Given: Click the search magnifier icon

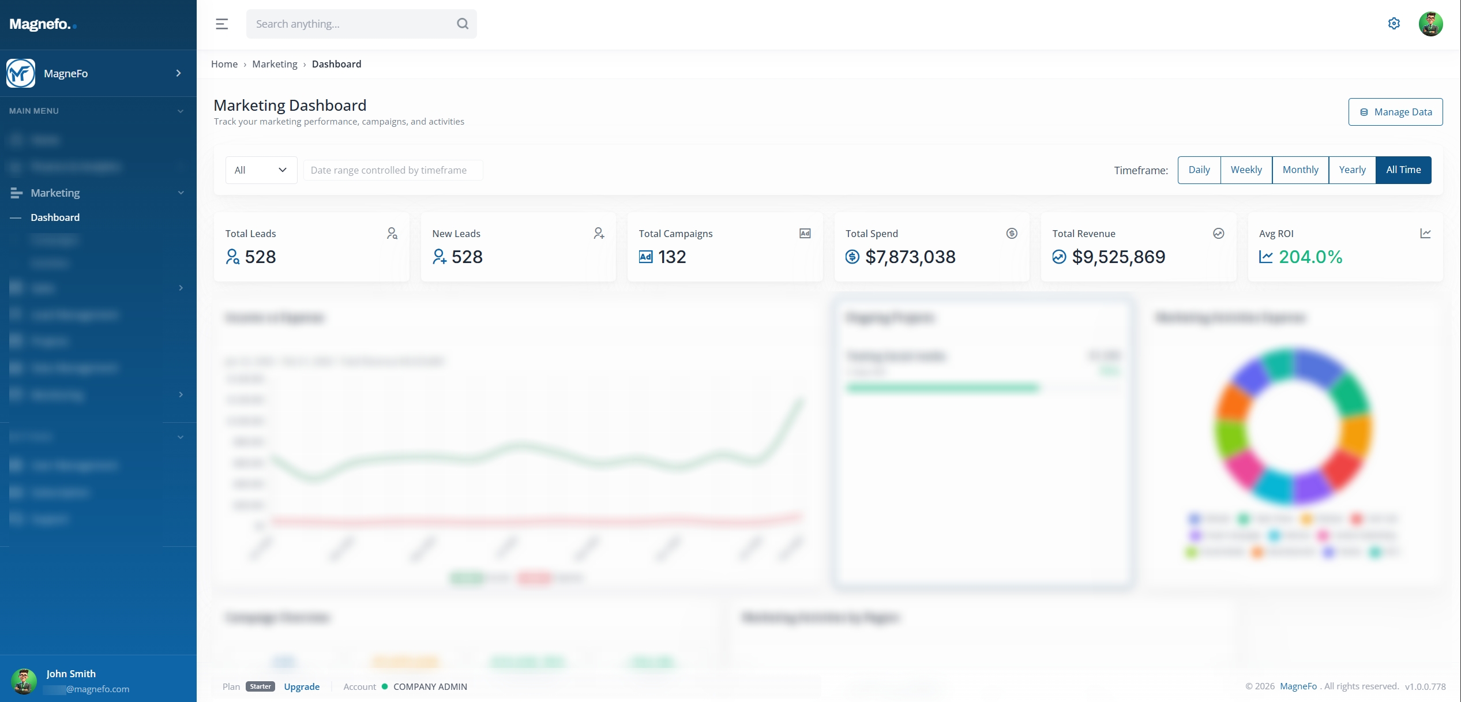Looking at the screenshot, I should click(x=462, y=24).
